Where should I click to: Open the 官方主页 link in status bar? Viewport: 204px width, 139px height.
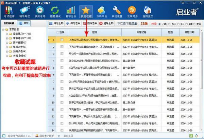click(x=68, y=136)
